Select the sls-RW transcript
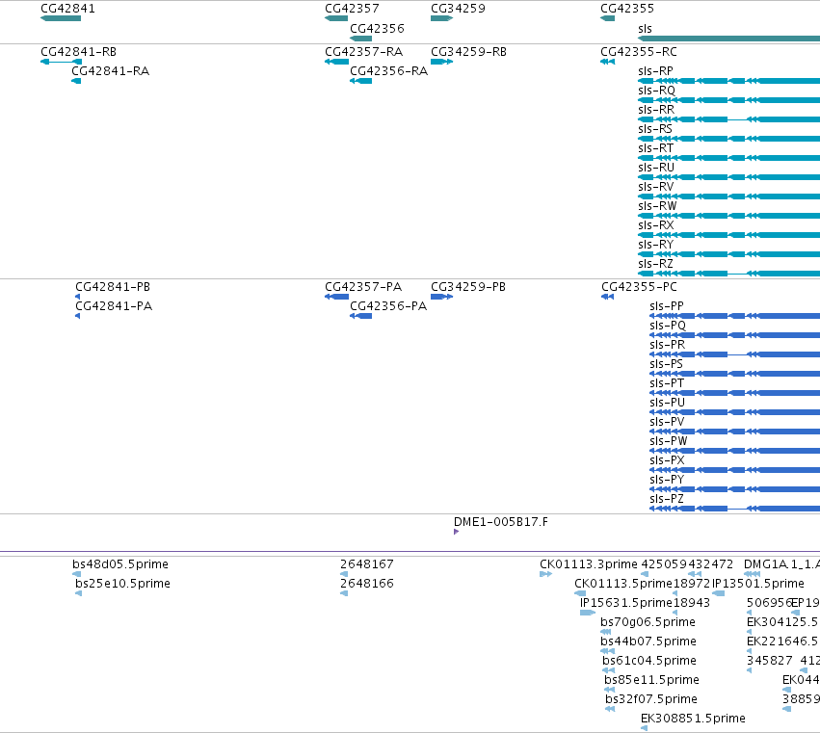820x733 pixels. (x=729, y=216)
